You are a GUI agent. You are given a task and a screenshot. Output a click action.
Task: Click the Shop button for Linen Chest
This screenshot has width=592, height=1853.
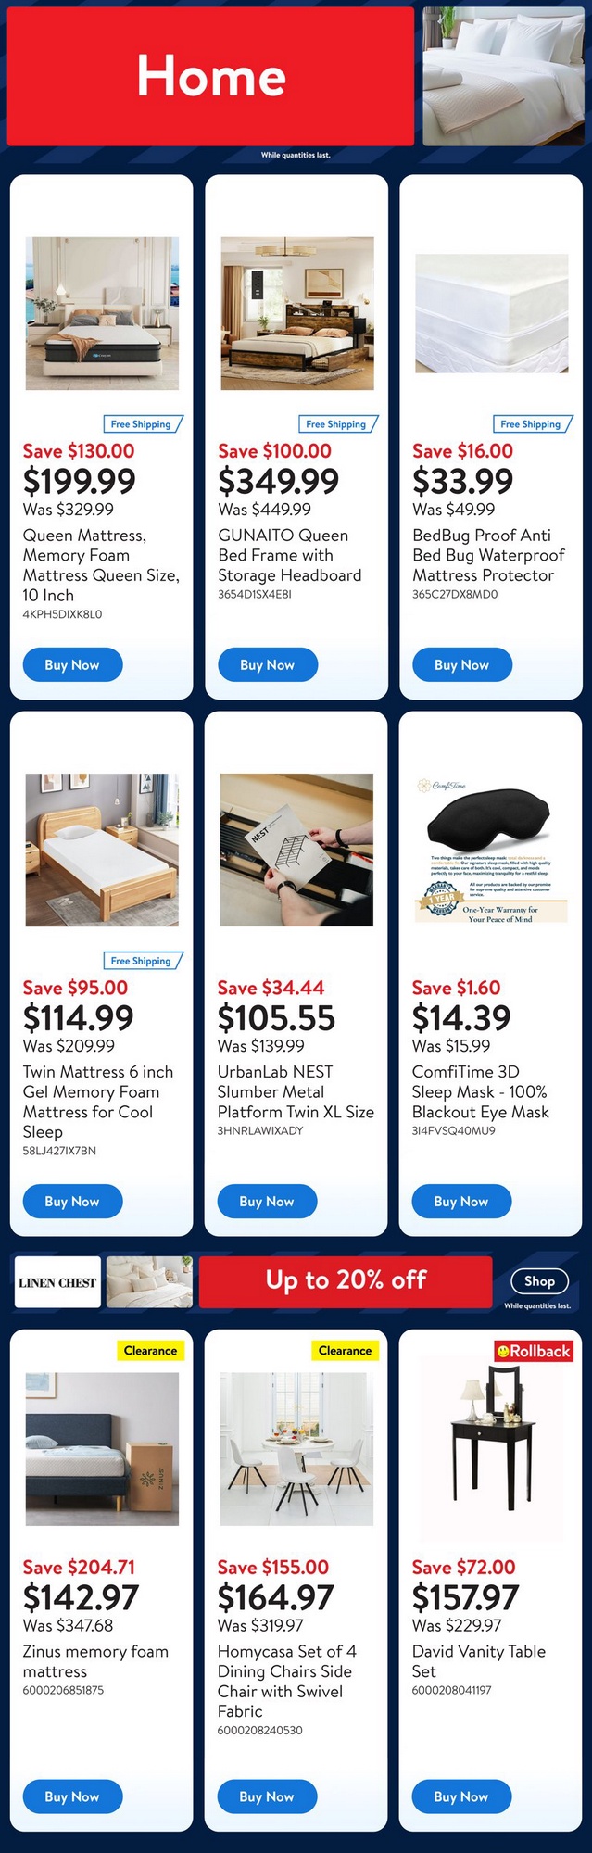539,1281
